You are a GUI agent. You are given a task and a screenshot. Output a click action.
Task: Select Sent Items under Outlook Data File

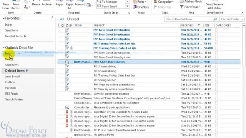click(x=12, y=65)
